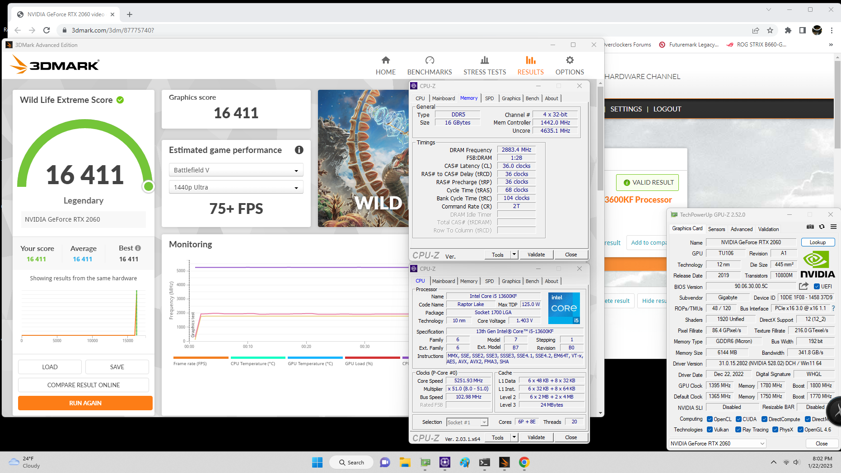Viewport: 841px width, 473px height.
Task: Click the taskbar Search box
Action: 351,462
